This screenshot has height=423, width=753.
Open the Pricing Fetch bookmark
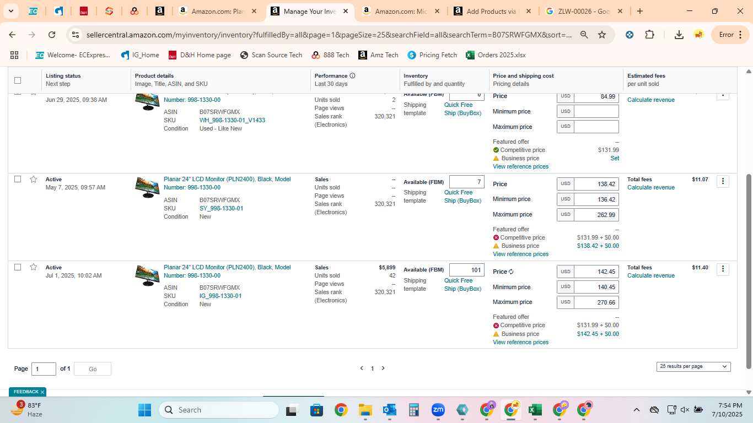coord(432,55)
